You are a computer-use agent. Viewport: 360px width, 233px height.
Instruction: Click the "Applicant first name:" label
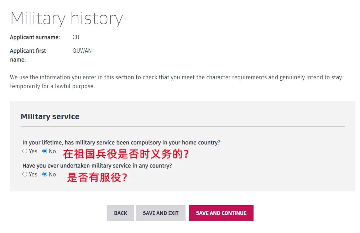28,55
